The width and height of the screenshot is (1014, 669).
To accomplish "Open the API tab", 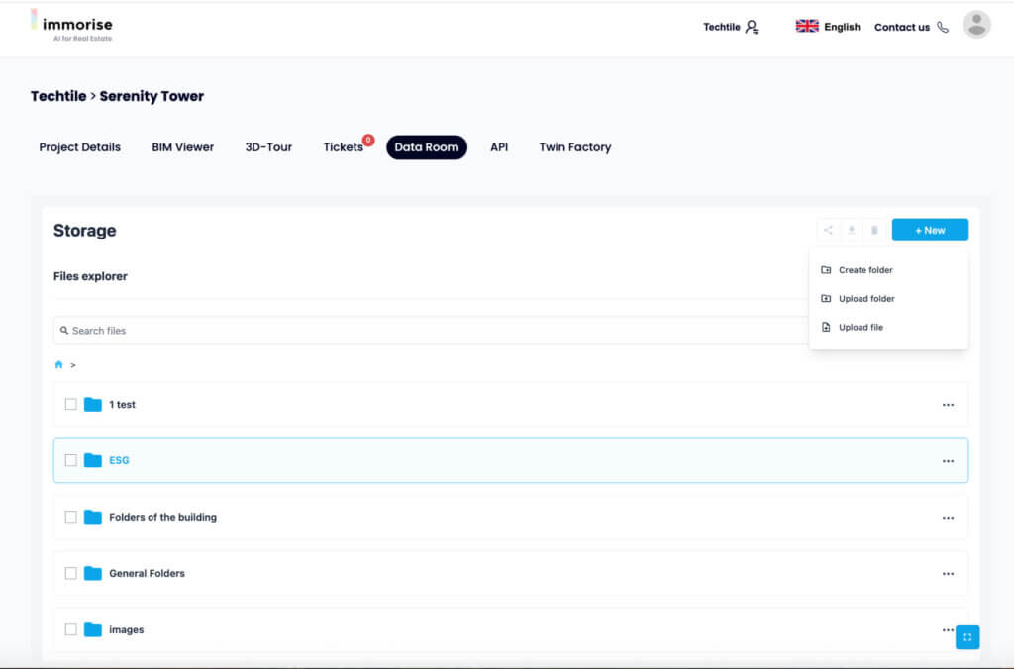I will tap(499, 147).
